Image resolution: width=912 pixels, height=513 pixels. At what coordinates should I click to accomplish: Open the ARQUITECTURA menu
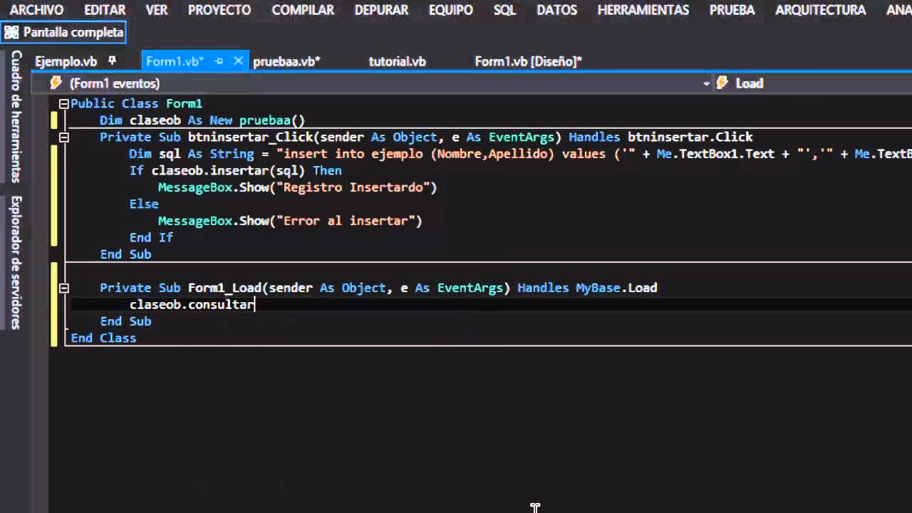[x=820, y=10]
